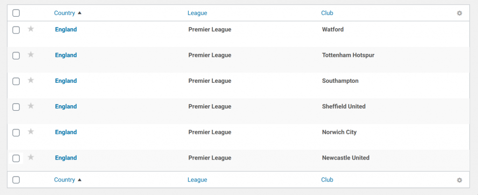Click the footer League column label

(197, 180)
